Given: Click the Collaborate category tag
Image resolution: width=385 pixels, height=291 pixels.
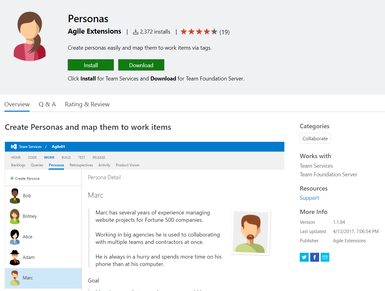Looking at the screenshot, I should coord(315,138).
